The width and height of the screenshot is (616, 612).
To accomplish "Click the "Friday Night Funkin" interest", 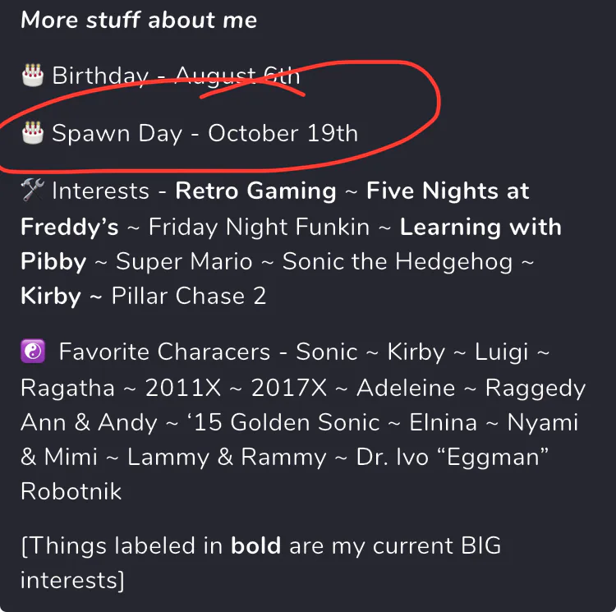I will [259, 227].
